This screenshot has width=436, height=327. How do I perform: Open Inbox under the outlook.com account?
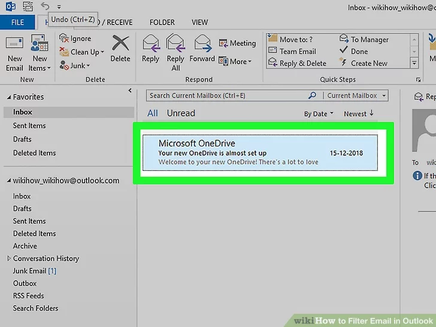pos(22,196)
